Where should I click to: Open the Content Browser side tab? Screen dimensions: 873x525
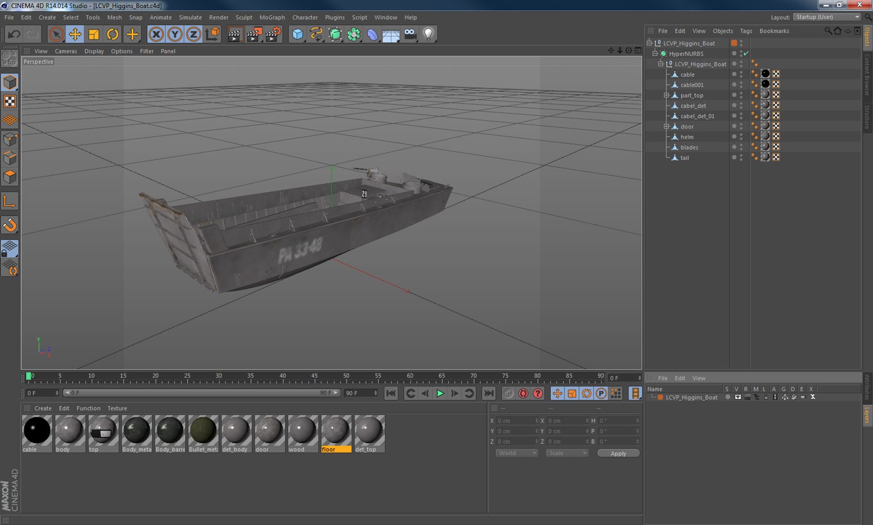pyautogui.click(x=867, y=74)
